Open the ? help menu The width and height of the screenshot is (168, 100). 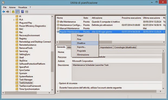coord(30,7)
